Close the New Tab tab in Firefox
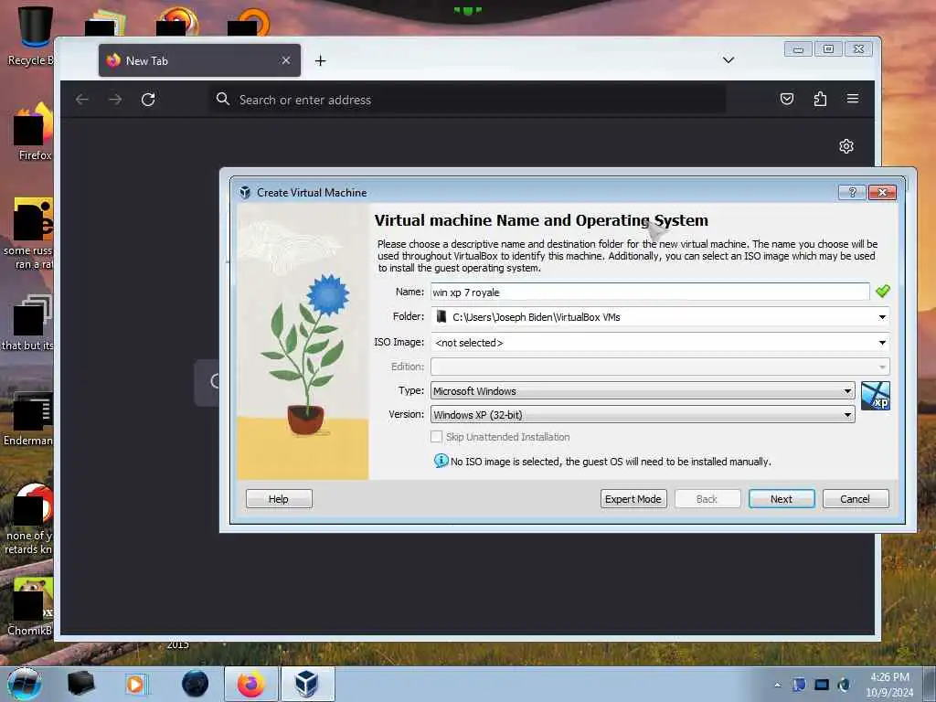 click(x=286, y=60)
